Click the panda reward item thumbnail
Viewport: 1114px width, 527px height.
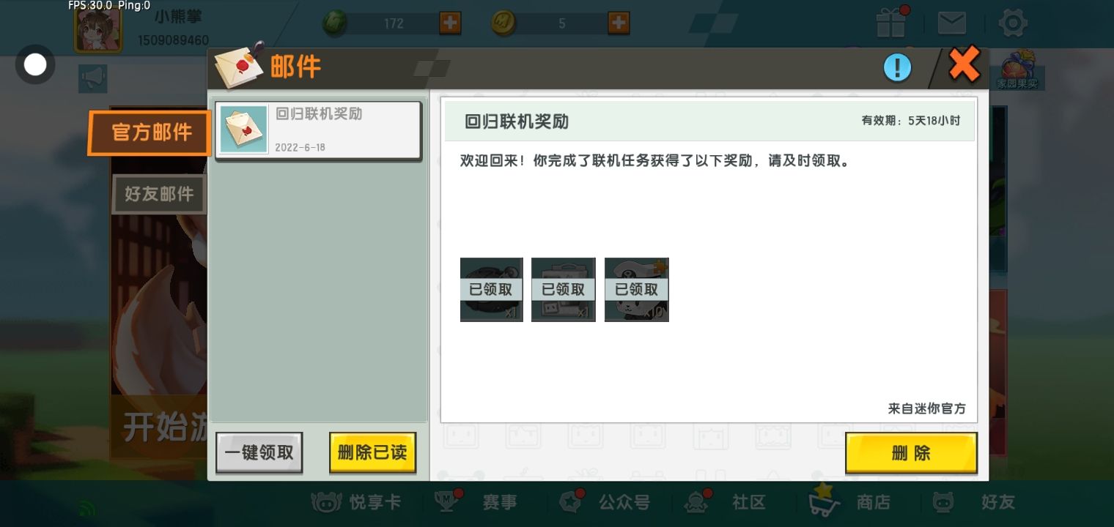pyautogui.click(x=636, y=289)
